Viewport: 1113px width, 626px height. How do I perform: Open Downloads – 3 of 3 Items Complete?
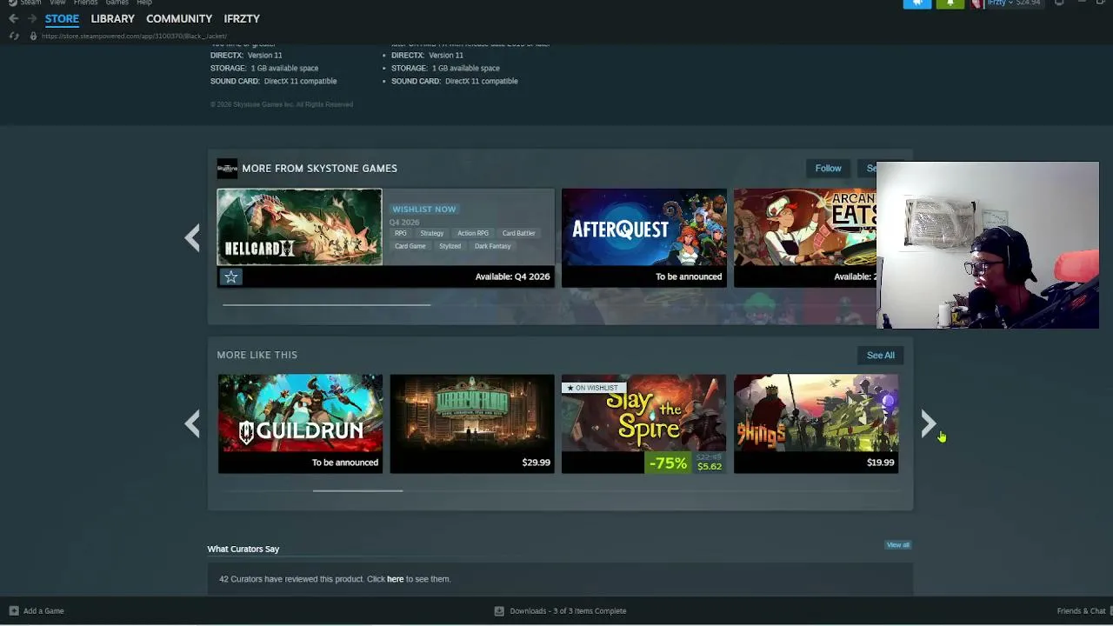coord(560,610)
